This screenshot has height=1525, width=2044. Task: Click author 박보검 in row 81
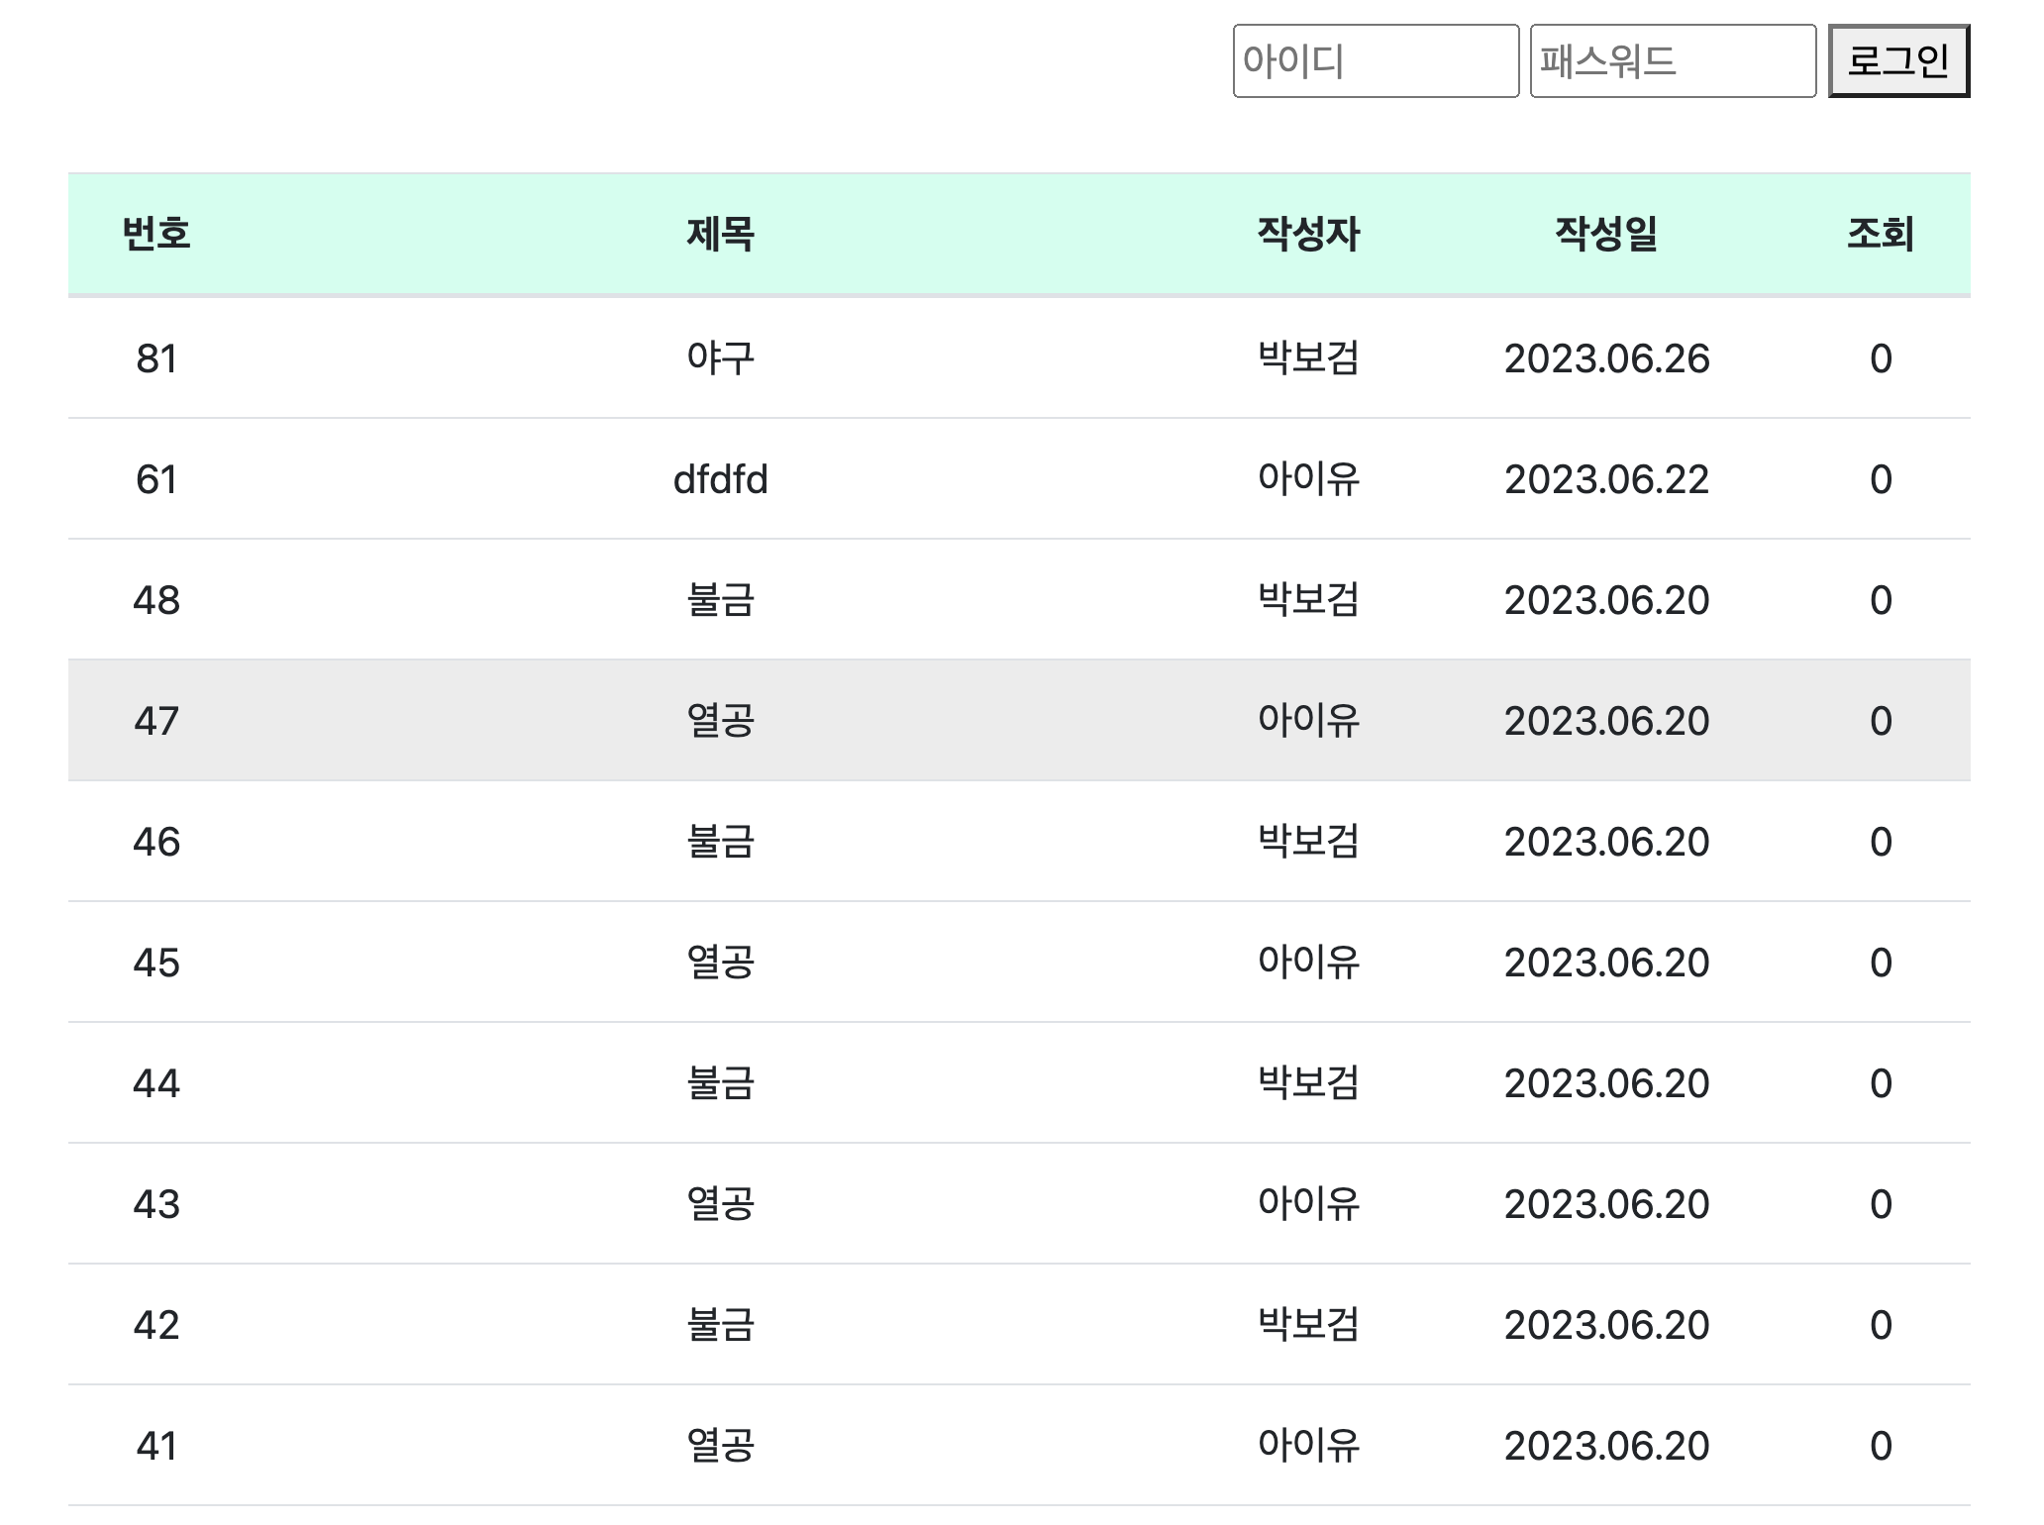coord(1308,358)
